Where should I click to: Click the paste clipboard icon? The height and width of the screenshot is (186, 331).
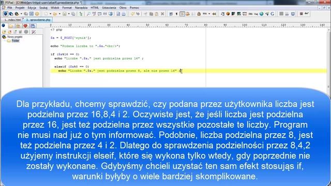click(x=157, y=14)
